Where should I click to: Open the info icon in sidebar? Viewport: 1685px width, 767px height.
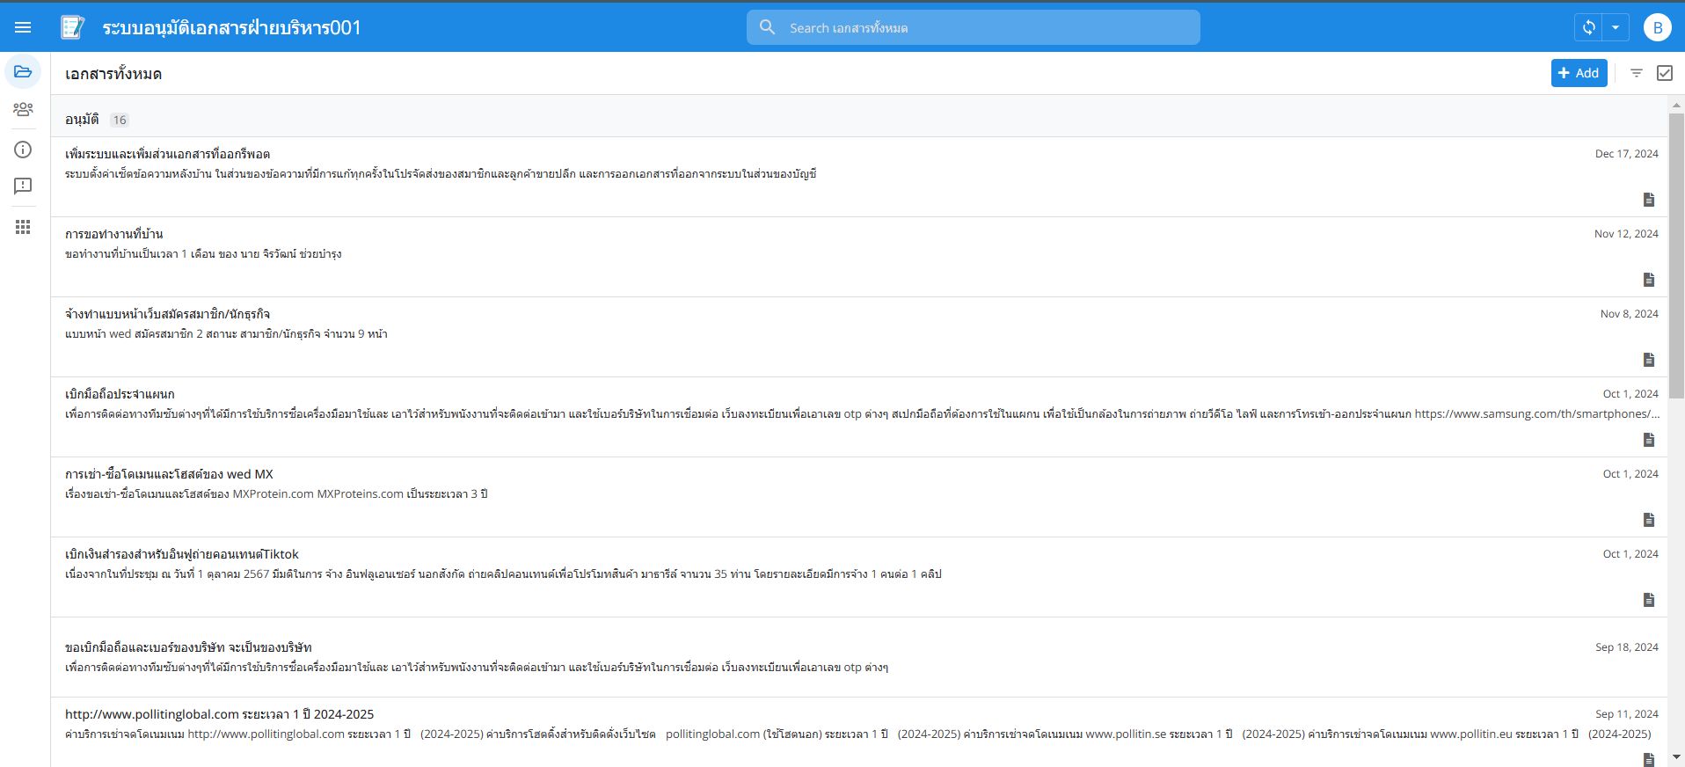(x=23, y=150)
